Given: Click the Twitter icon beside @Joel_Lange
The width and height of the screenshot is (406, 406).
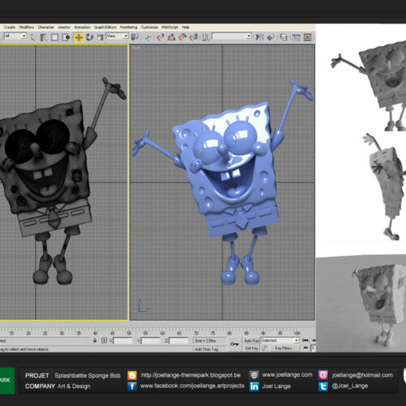Looking at the screenshot, I should coord(323,387).
